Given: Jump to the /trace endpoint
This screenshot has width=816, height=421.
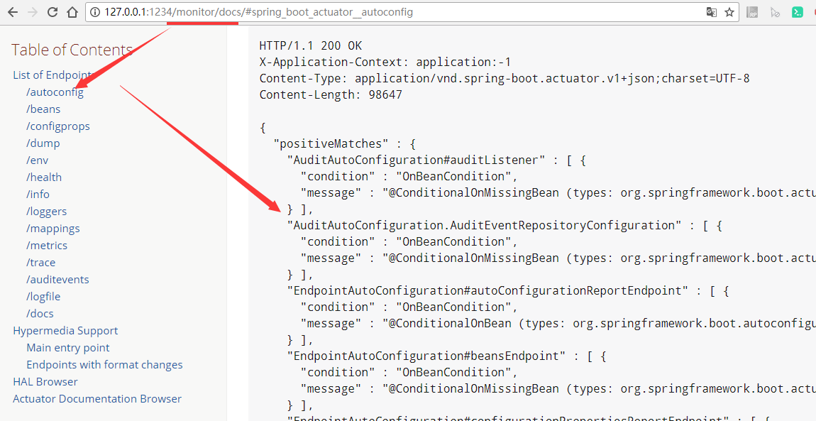Looking at the screenshot, I should [40, 263].
